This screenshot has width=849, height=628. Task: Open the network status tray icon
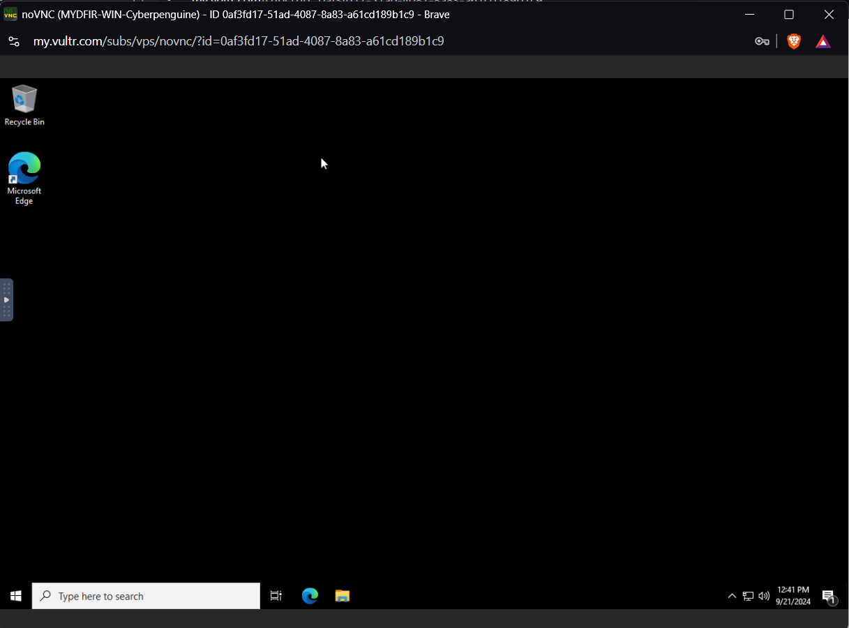pos(748,596)
